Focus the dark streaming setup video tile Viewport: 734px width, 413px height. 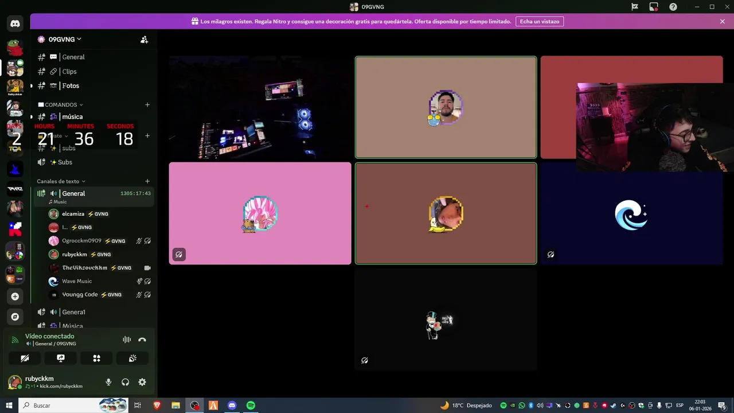(x=260, y=107)
